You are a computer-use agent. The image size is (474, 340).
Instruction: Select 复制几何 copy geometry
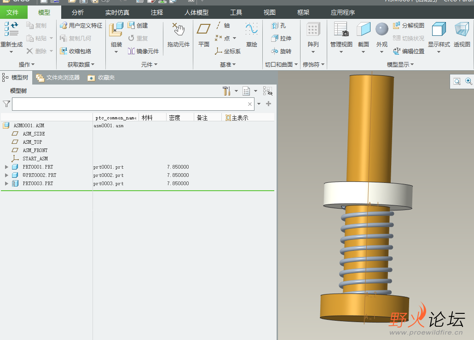click(75, 38)
